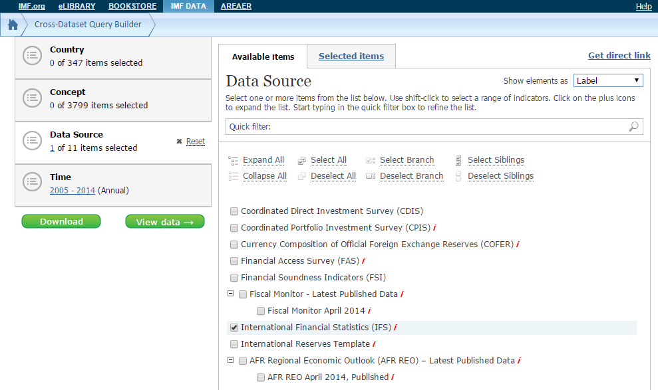
Task: Click the Deselect Branch icon
Action: pos(371,176)
